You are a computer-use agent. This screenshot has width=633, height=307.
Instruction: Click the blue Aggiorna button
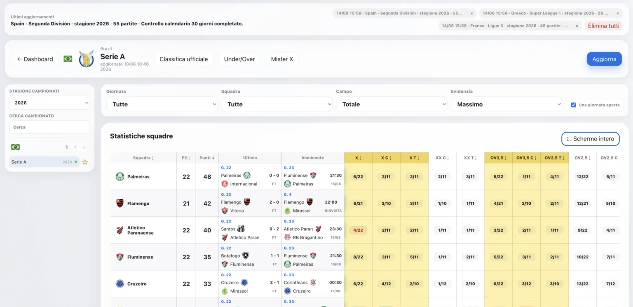604,59
